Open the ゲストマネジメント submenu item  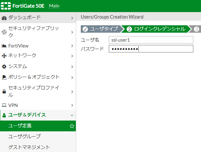pyautogui.click(x=38, y=147)
